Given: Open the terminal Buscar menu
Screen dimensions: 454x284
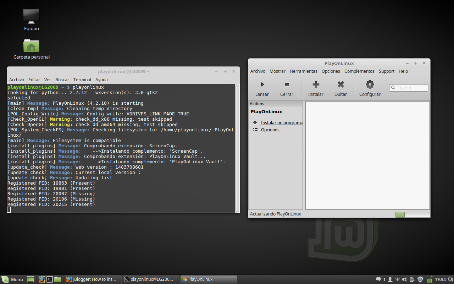Looking at the screenshot, I should (x=62, y=80).
